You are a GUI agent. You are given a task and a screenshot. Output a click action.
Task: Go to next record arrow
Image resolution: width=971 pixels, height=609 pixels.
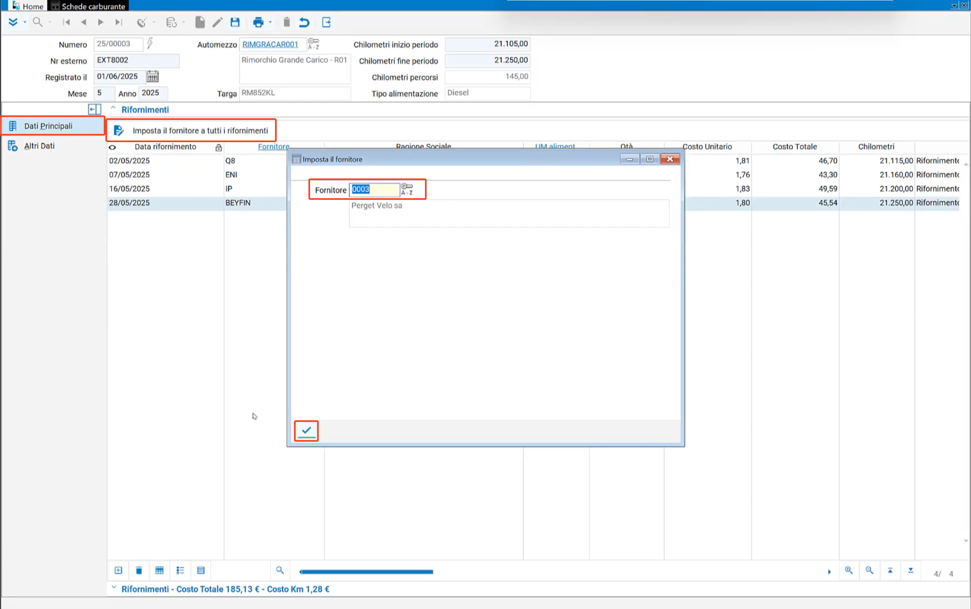pos(100,22)
